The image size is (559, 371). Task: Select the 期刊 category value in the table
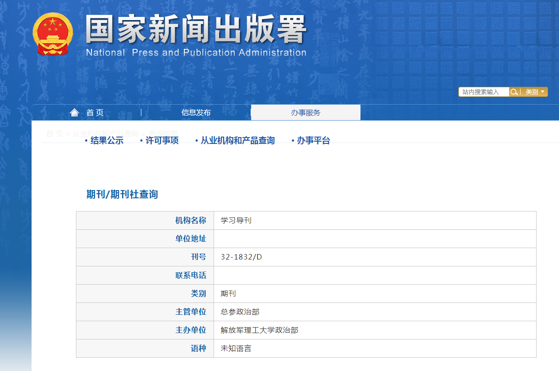click(228, 294)
